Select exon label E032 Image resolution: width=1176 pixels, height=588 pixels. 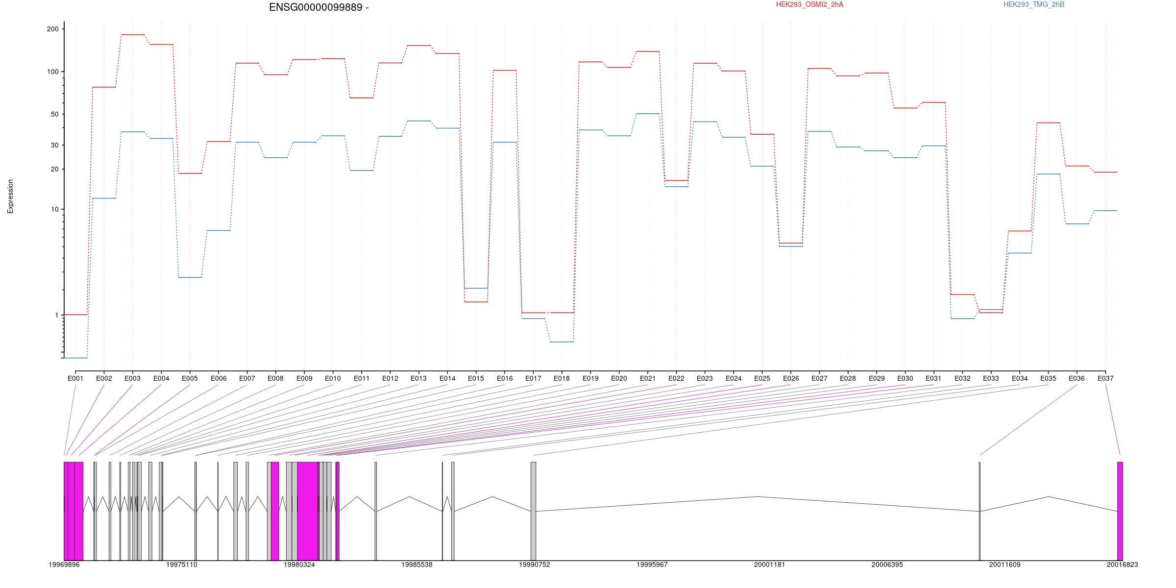click(962, 379)
